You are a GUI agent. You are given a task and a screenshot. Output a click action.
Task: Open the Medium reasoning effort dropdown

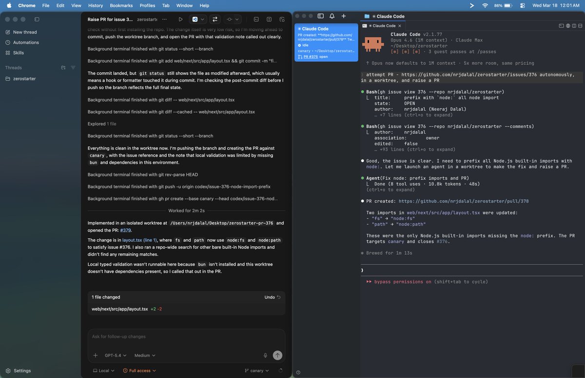coord(145,356)
